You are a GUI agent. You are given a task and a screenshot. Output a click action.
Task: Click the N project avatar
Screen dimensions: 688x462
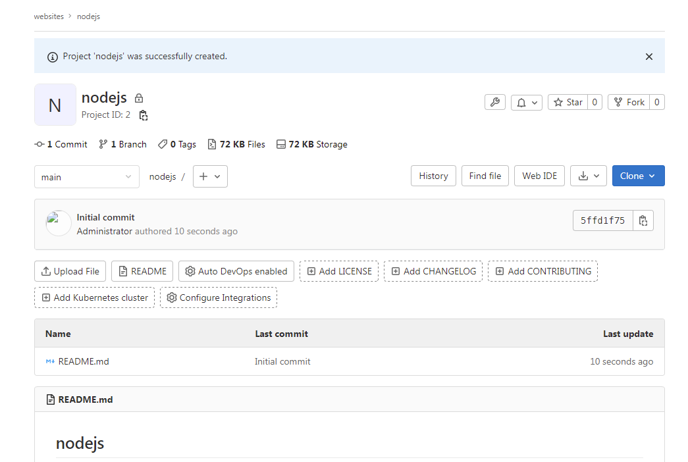(55, 105)
